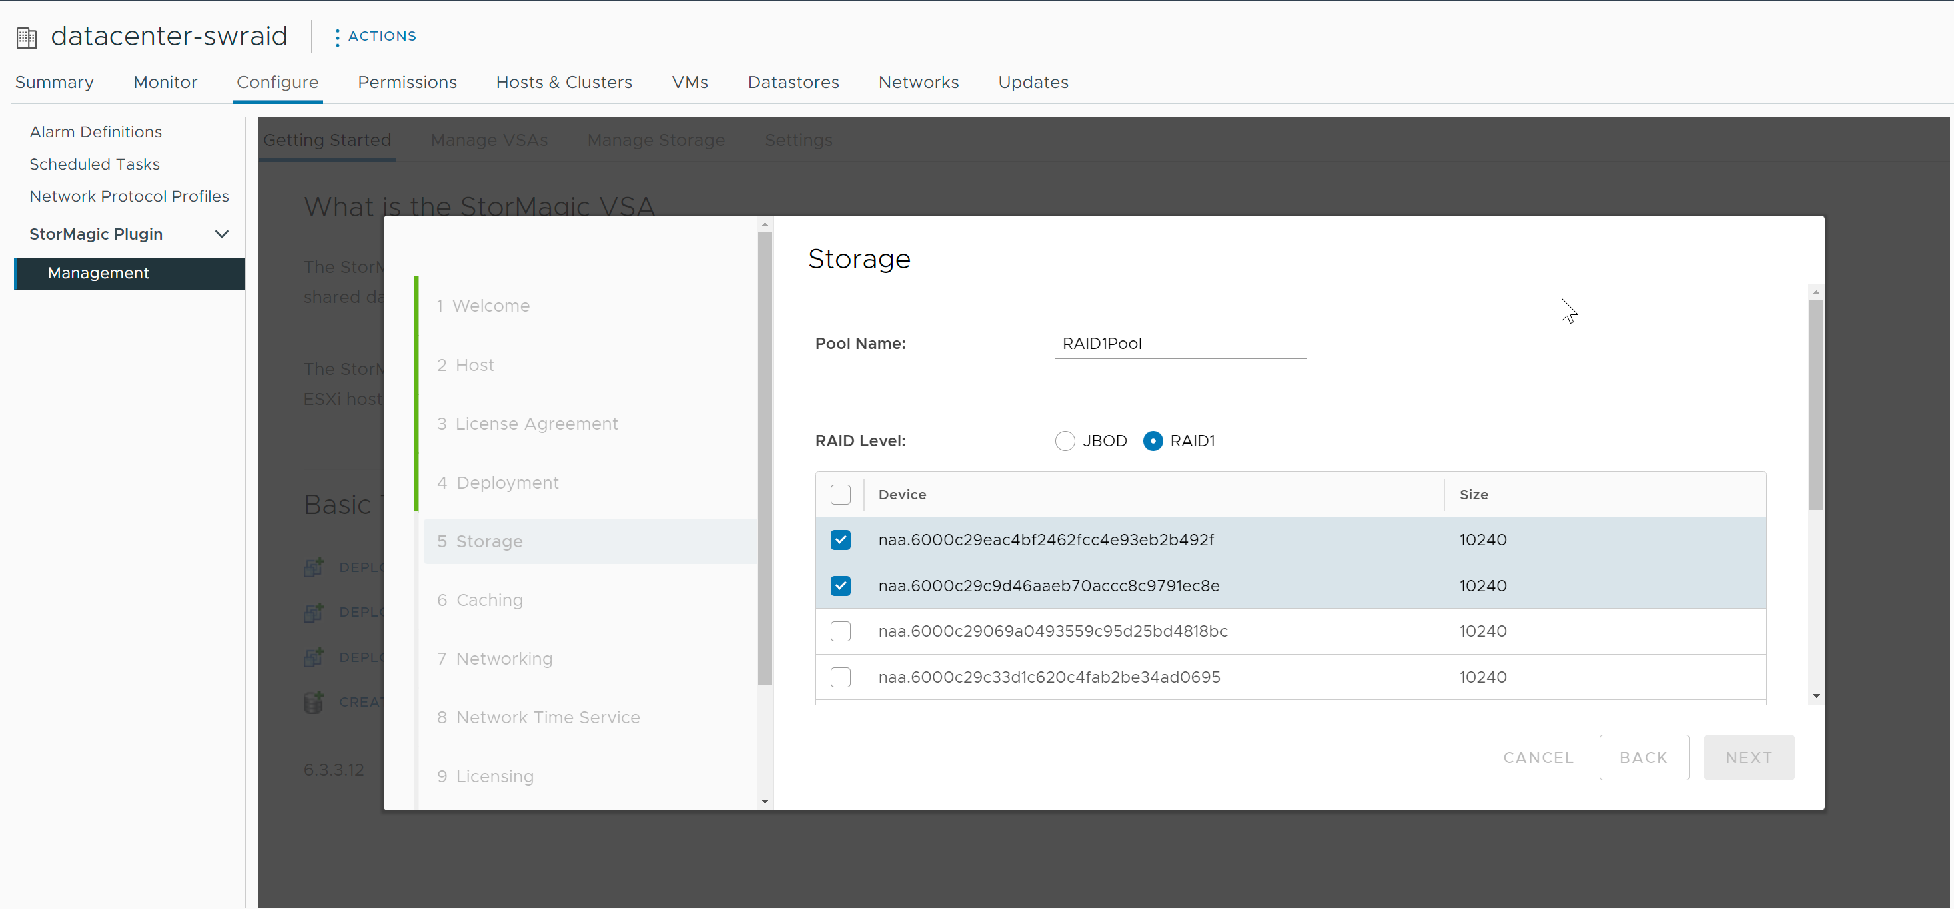Switch to the Datastores tab
The width and height of the screenshot is (1954, 909).
point(793,82)
